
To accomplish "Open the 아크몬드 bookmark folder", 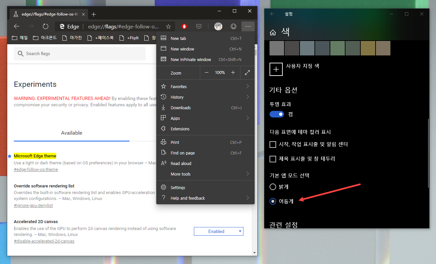I will tap(45, 38).
